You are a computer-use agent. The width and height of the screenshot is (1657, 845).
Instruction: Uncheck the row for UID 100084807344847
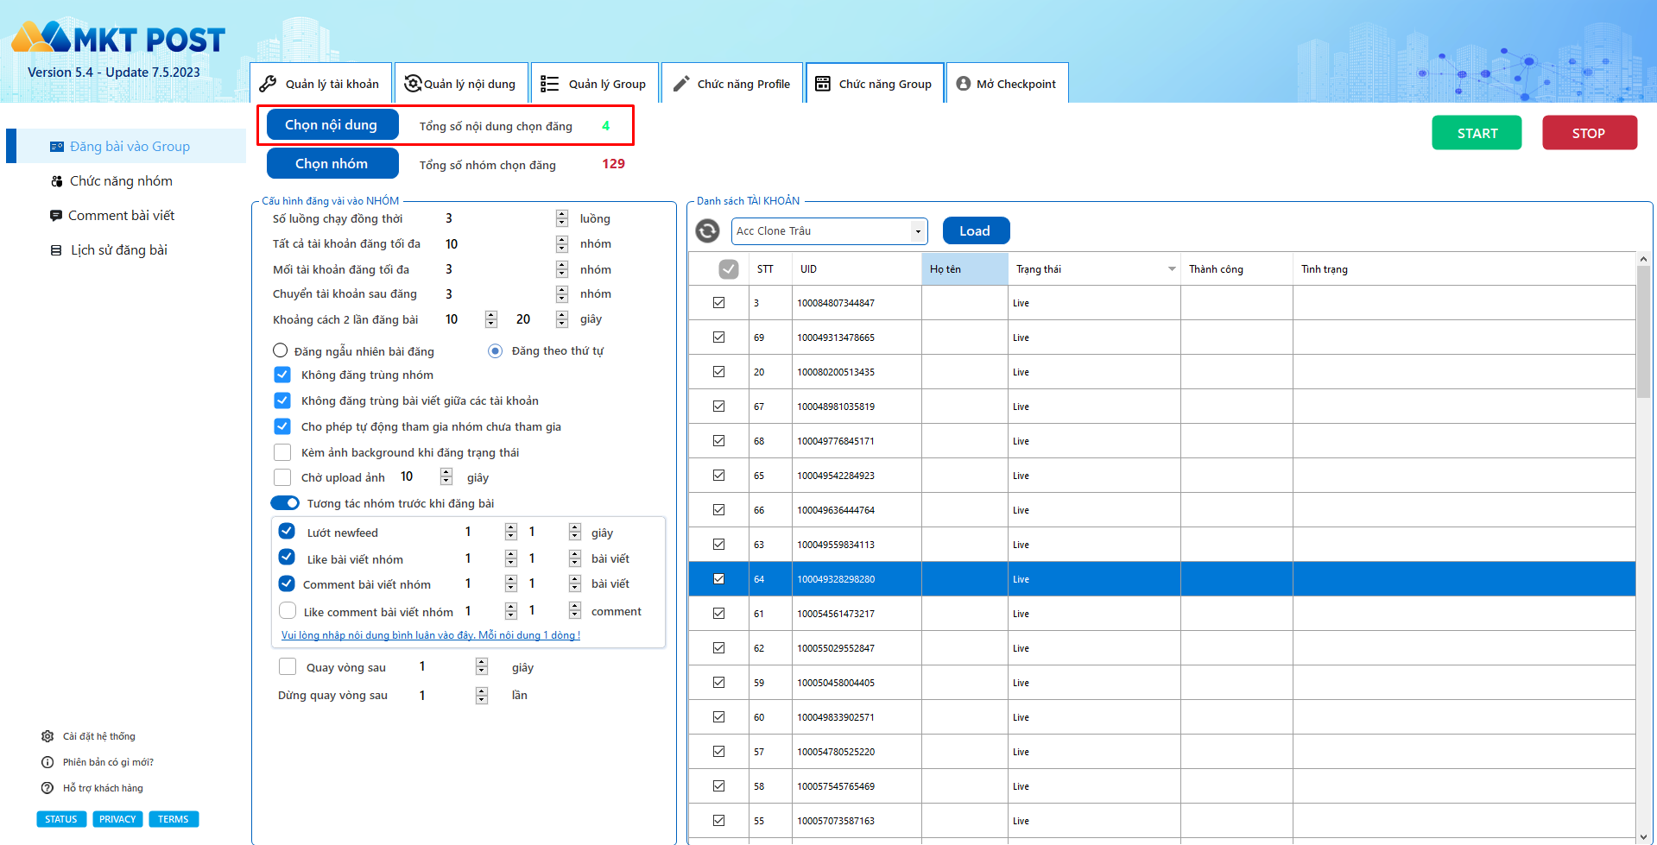click(x=718, y=303)
